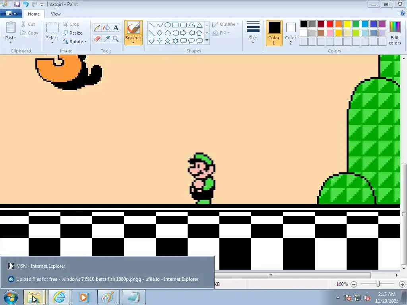Image resolution: width=407 pixels, height=305 pixels.
Task: Select the MSN - Internet Explorer window entry
Action: coord(107,266)
